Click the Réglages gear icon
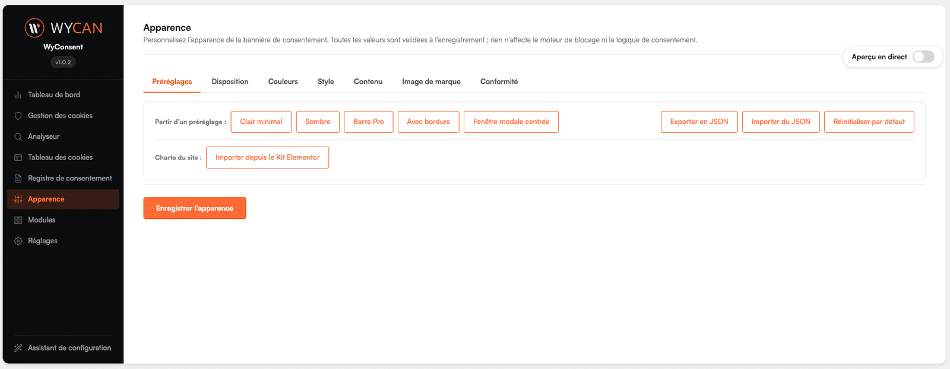This screenshot has width=950, height=369. click(x=18, y=241)
